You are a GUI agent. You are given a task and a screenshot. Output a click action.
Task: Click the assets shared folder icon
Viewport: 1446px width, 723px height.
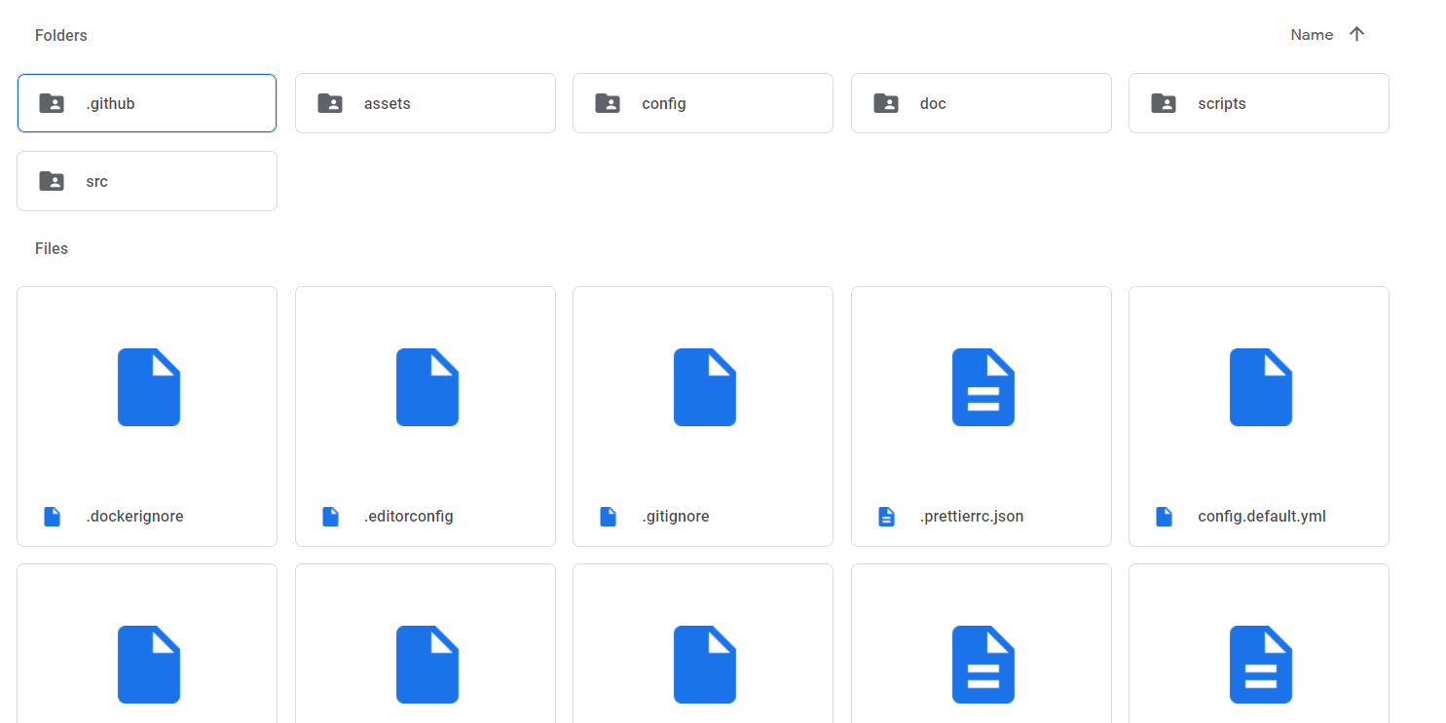pyautogui.click(x=330, y=103)
